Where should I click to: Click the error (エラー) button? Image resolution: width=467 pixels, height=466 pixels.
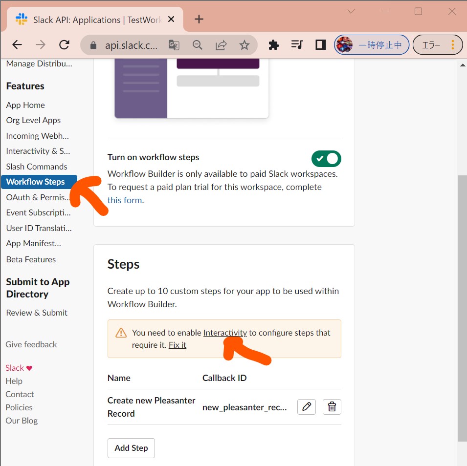(438, 45)
